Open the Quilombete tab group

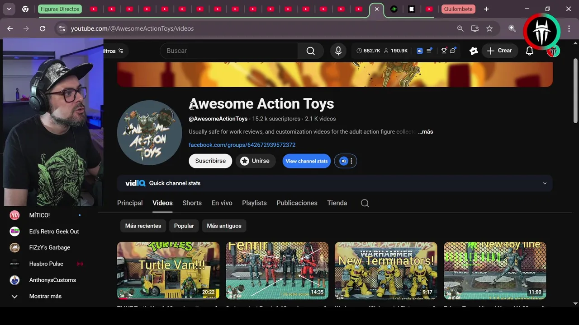click(458, 9)
